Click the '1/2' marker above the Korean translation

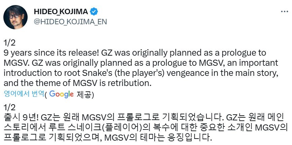(9, 108)
